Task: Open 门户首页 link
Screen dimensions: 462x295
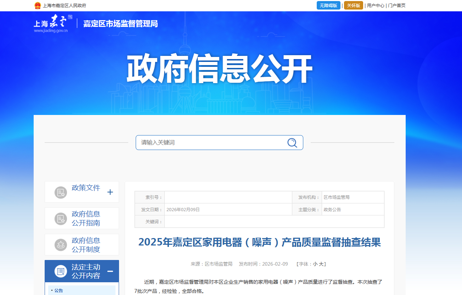Action: pos(396,6)
